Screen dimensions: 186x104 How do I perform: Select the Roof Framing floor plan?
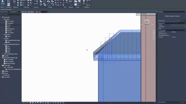coord(10,29)
